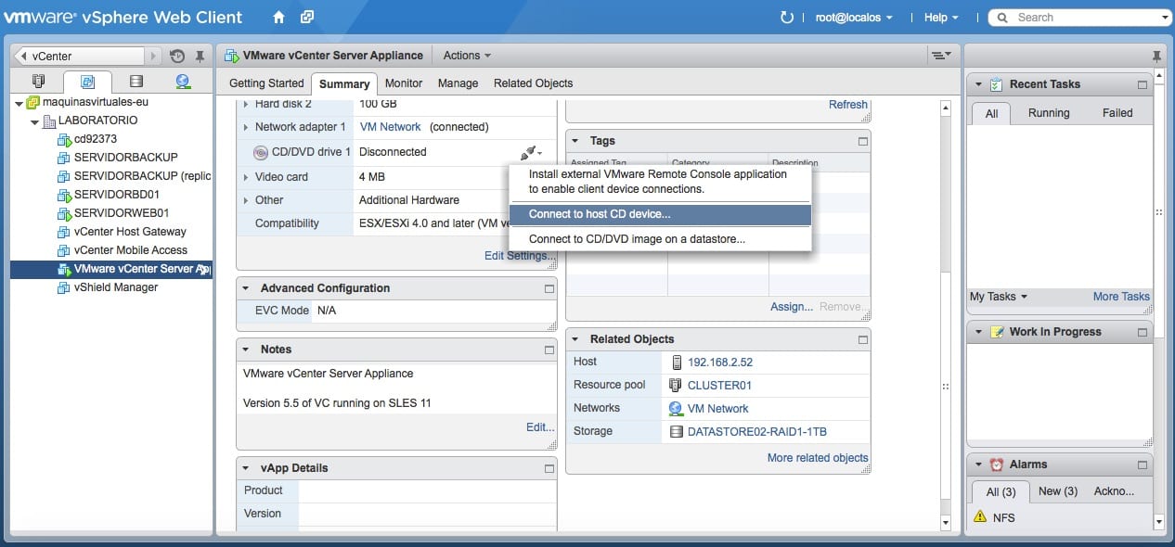Click the refresh icon beside root@localos
Screen dimensions: 1175x547
787,18
